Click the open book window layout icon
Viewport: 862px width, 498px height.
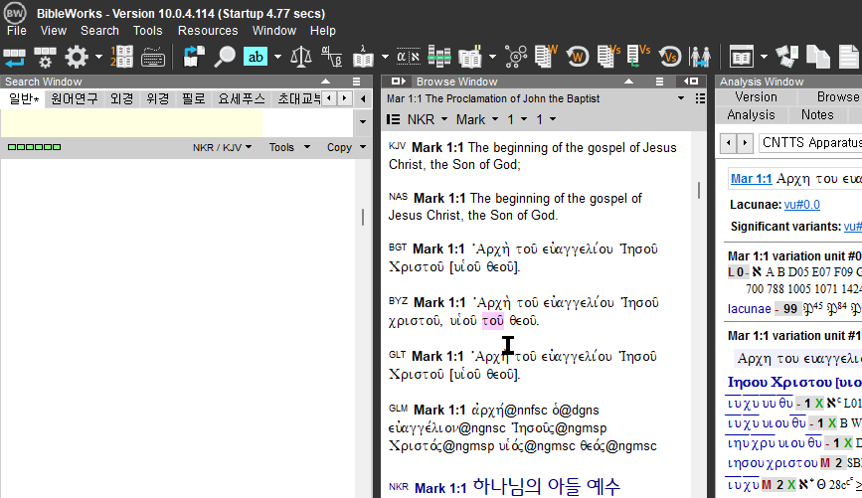[741, 57]
